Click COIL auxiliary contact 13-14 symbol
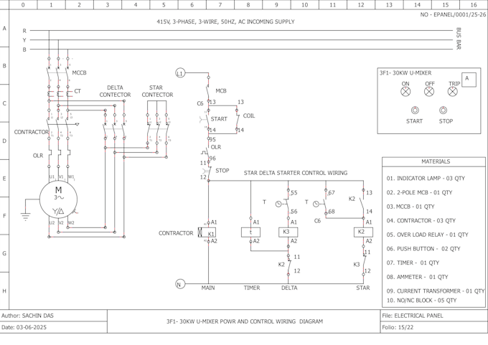The width and height of the screenshot is (488, 345). pyautogui.click(x=238, y=120)
